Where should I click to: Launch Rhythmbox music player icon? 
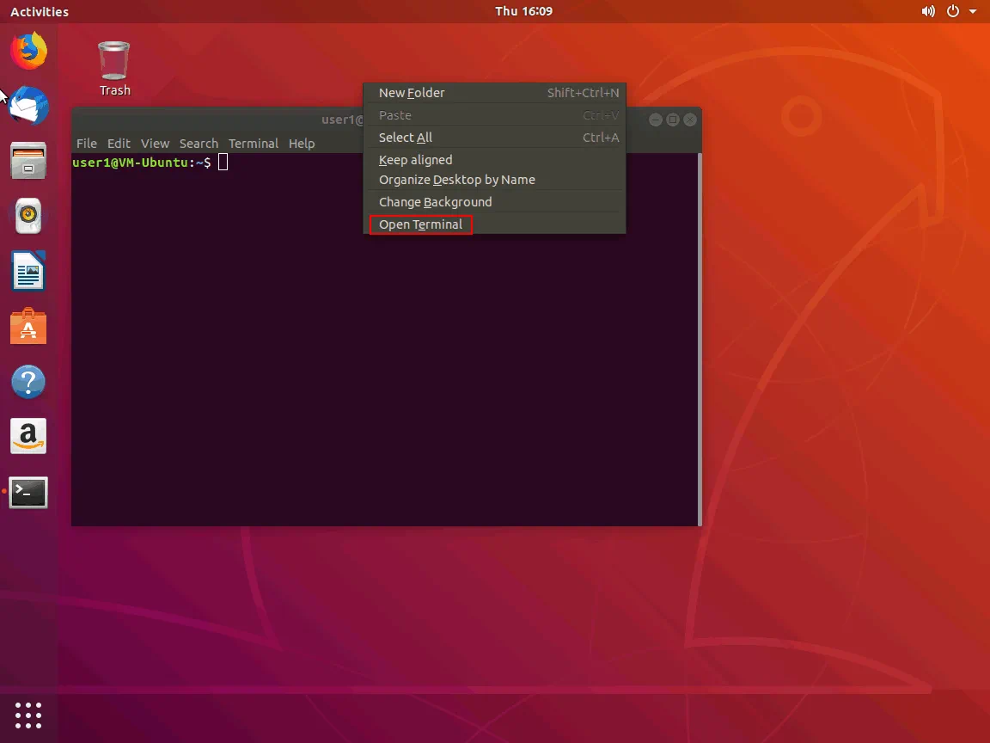28,216
